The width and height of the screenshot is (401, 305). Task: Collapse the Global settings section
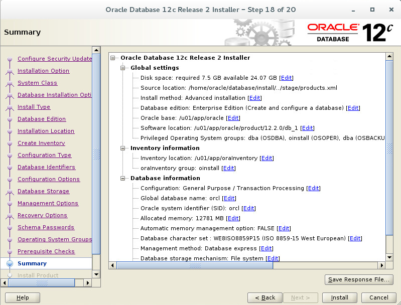pyautogui.click(x=123, y=68)
